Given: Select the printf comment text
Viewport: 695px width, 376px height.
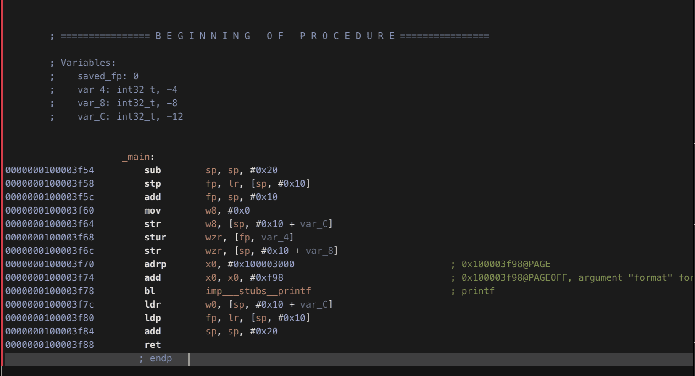Looking at the screenshot, I should tap(478, 291).
